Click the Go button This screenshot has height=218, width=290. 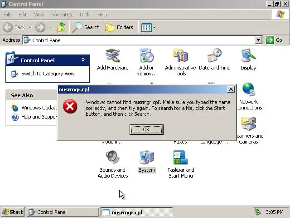[274, 40]
